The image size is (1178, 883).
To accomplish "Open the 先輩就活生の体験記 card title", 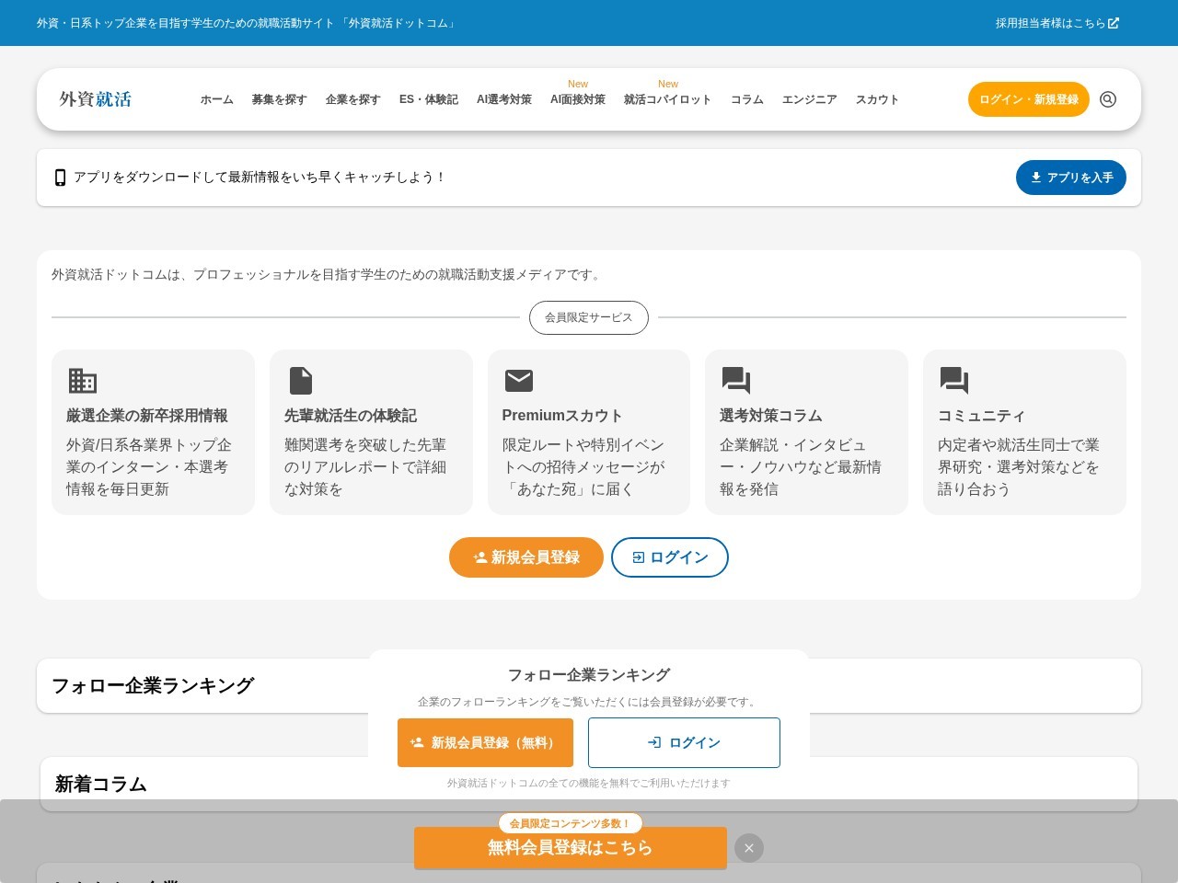I will pos(351,416).
